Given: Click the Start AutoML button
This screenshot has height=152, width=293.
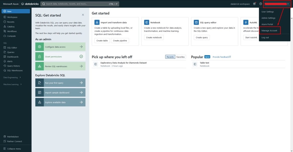Looking at the screenshot, I should (x=251, y=37).
